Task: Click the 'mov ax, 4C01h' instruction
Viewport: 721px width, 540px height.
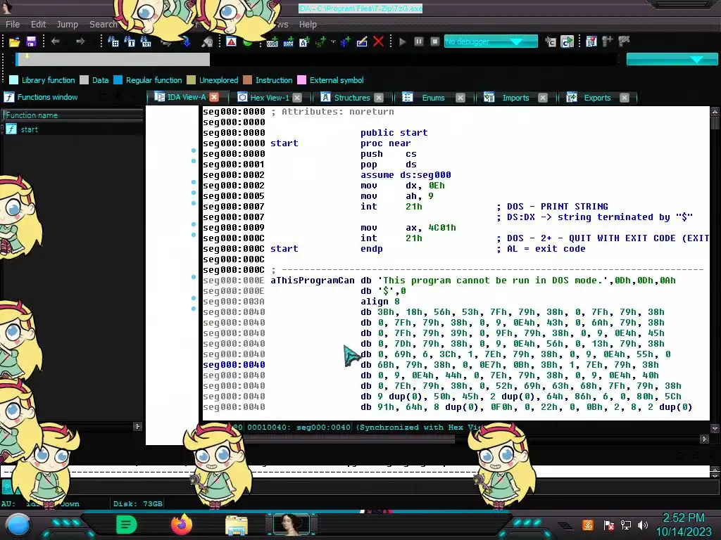Action: tap(408, 228)
